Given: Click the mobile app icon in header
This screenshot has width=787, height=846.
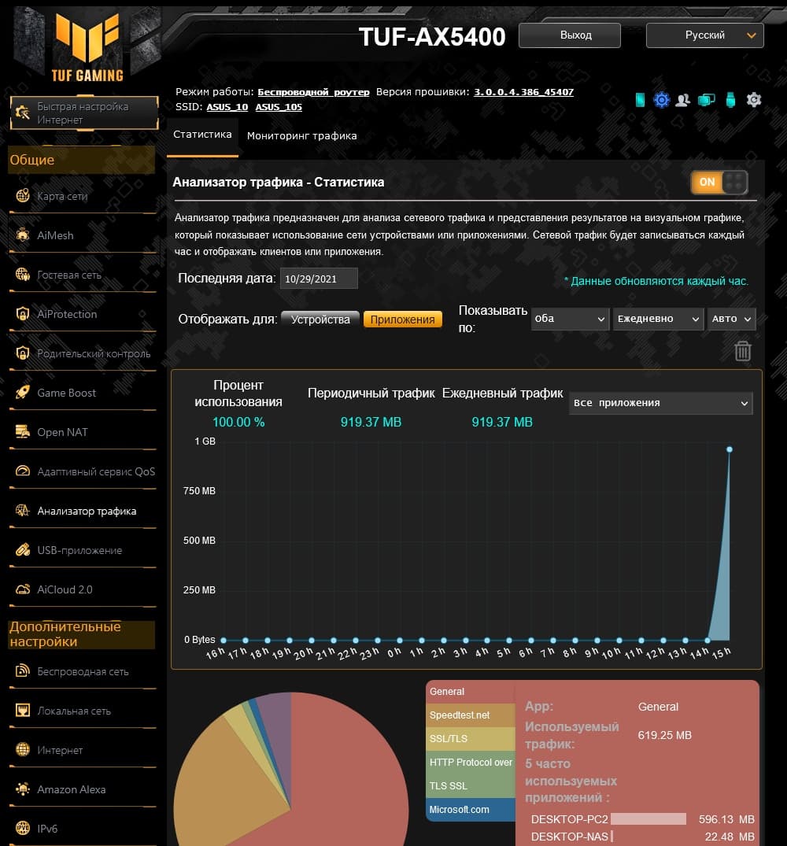Looking at the screenshot, I should [641, 100].
